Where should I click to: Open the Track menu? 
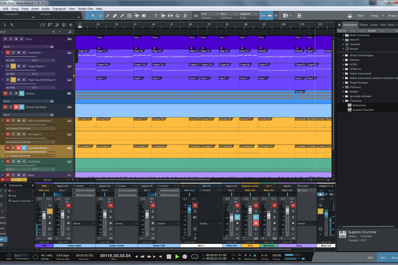[25, 8]
